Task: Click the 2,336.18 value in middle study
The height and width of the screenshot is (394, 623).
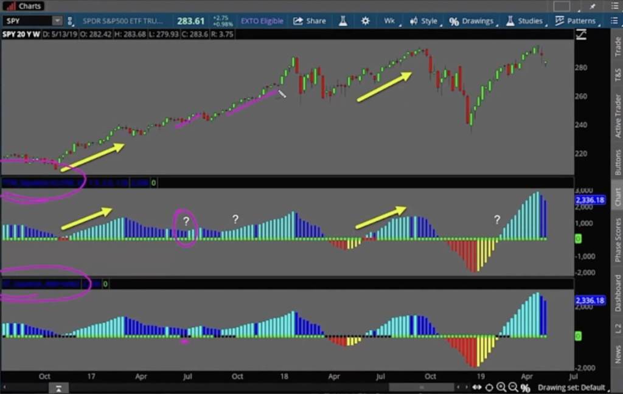Action: coord(590,200)
